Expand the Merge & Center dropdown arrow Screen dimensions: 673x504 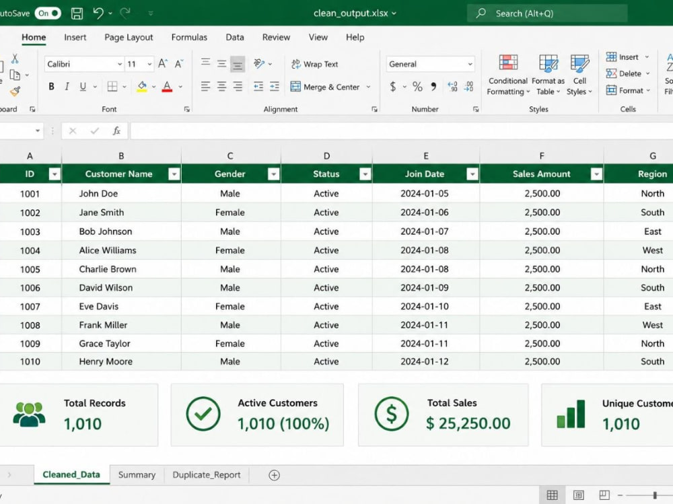coord(368,87)
